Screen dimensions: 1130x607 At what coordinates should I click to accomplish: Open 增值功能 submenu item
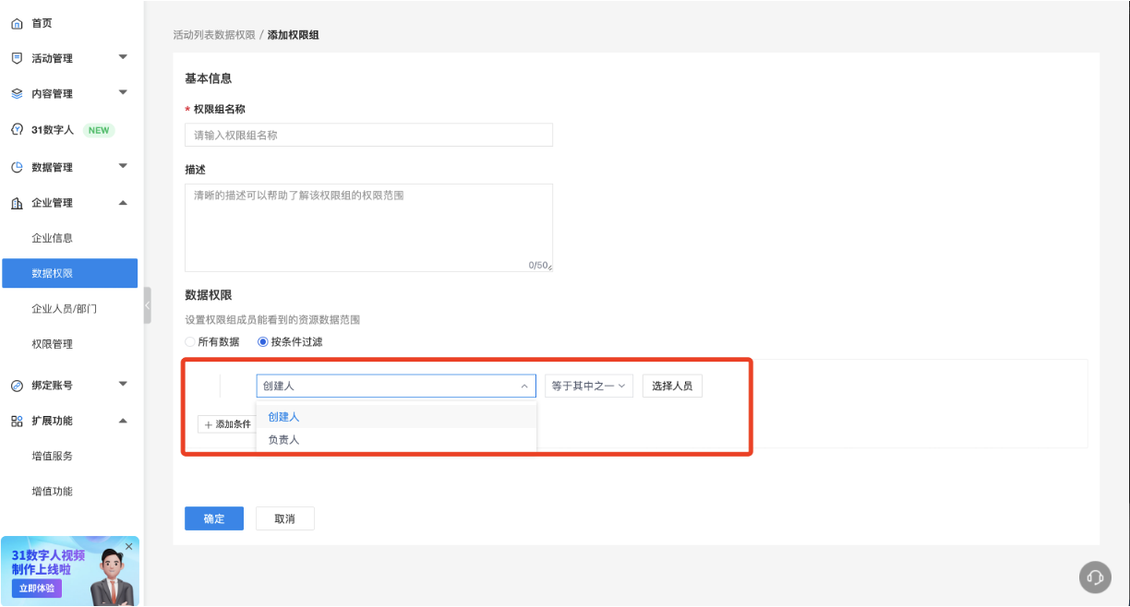(x=52, y=492)
